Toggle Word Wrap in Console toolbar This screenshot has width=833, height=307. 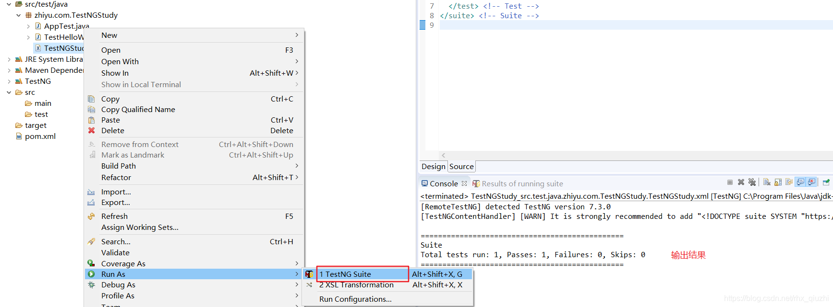(789, 182)
